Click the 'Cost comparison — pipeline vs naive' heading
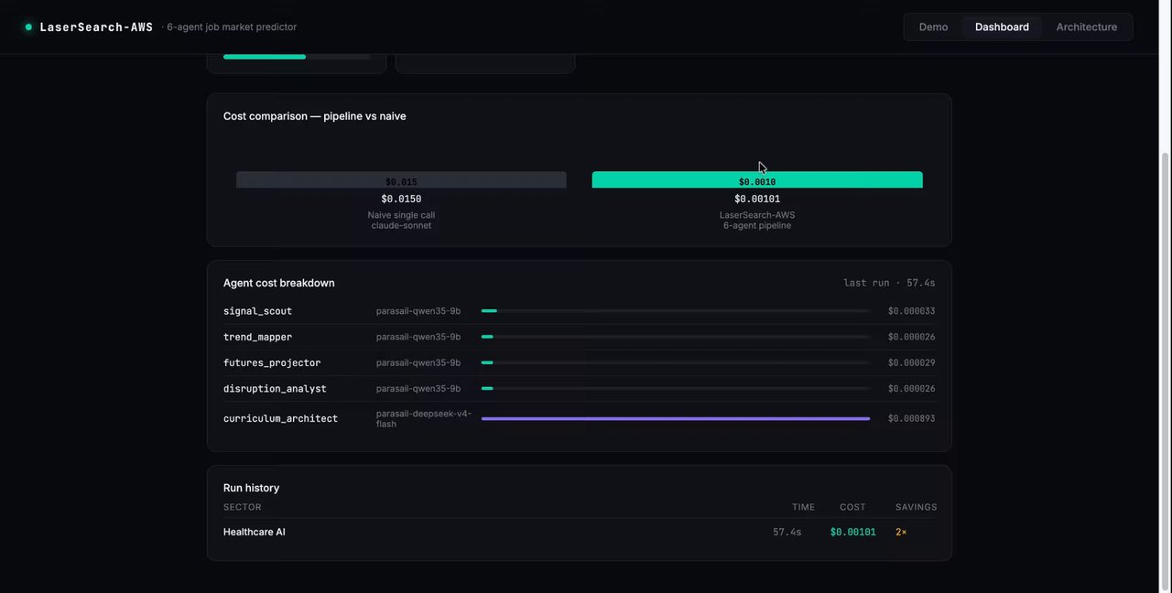 [x=314, y=116]
